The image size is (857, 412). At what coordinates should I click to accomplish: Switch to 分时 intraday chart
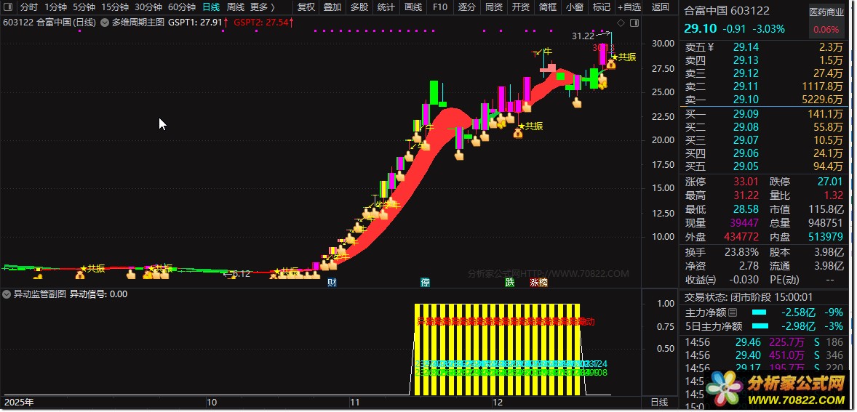pos(30,7)
